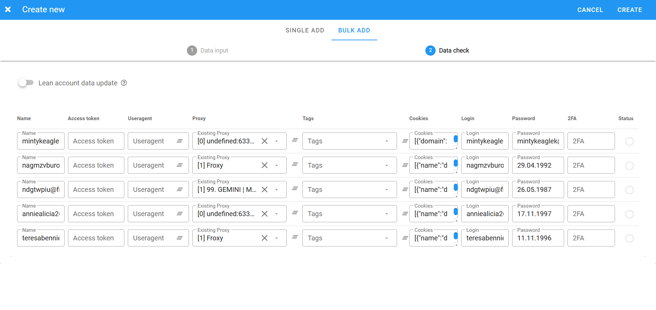Clear the Froxy proxy in teresabennie row

264,238
